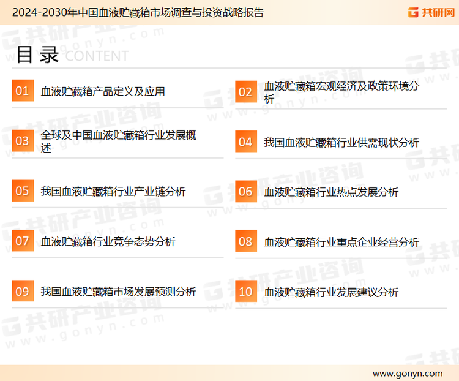Screen dimensions: 459x381
Task: Open chapter 血液贮藏箱行业热点发展分析
Action: coord(331,192)
